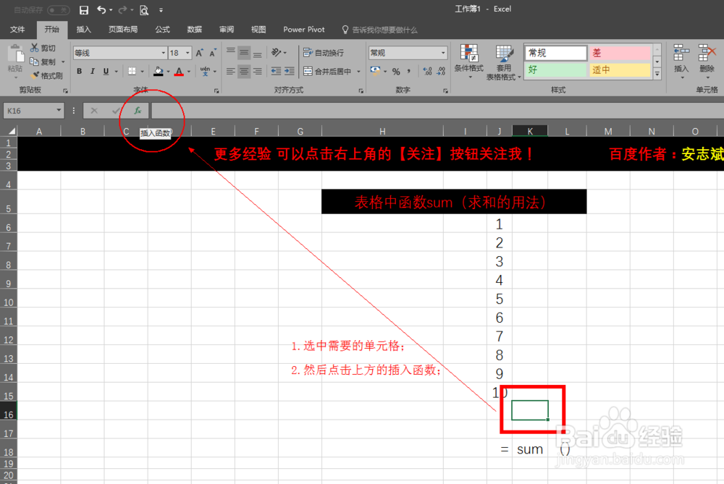Apply percent style format
Screen dimensions: 724x484
pos(396,71)
